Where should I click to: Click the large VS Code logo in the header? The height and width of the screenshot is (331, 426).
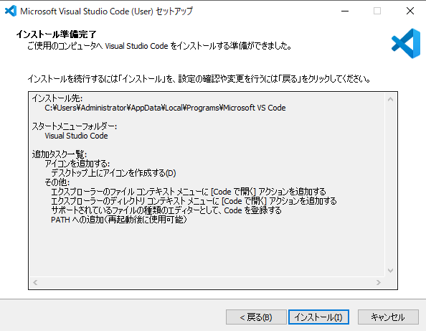(406, 44)
